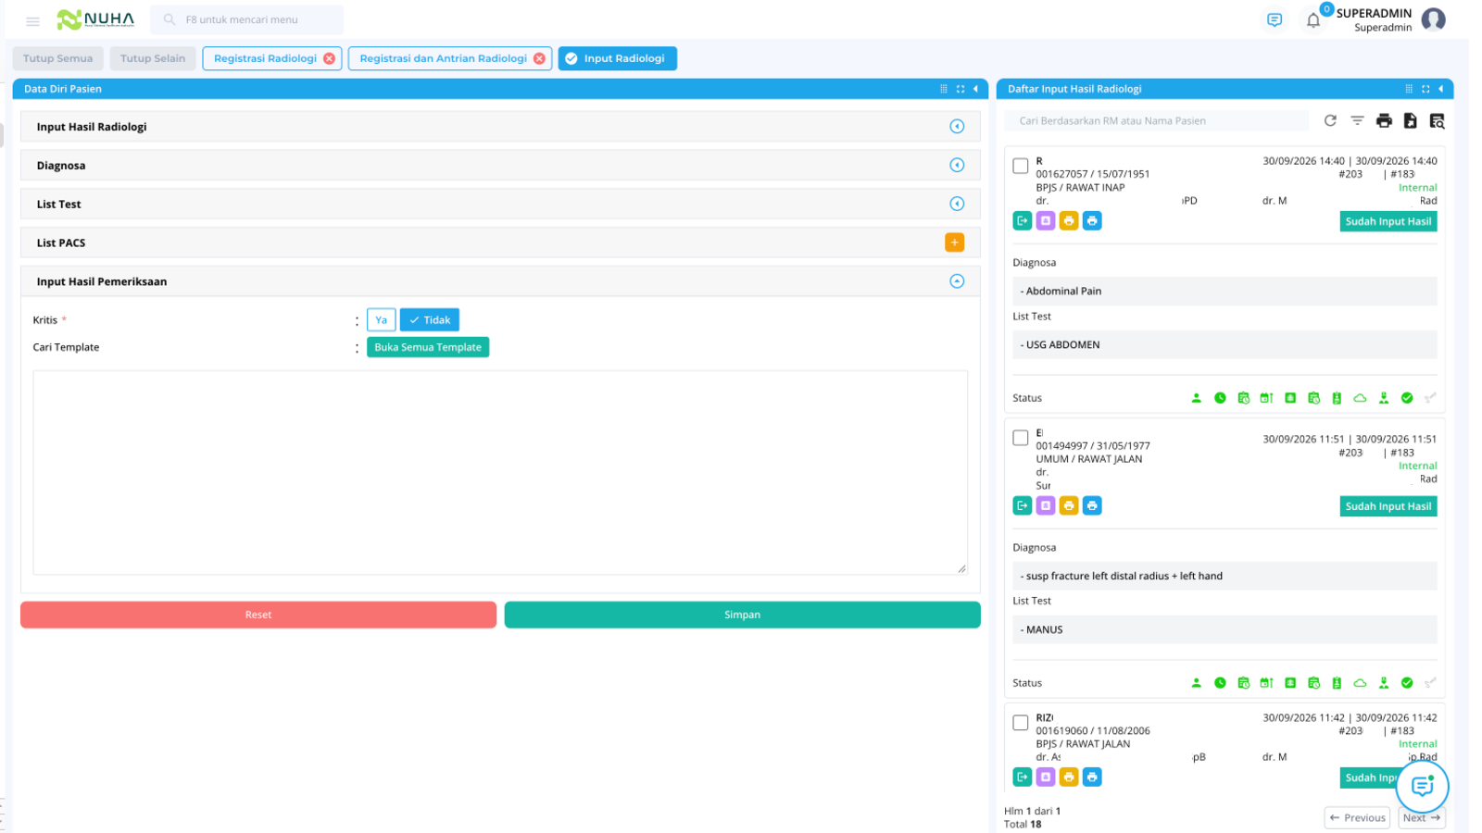Switch to Registrasi dan Antrian Radiologi tab

(x=443, y=58)
